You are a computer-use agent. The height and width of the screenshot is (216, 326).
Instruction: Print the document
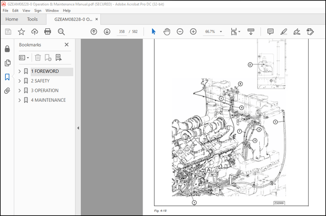[x=48, y=31]
